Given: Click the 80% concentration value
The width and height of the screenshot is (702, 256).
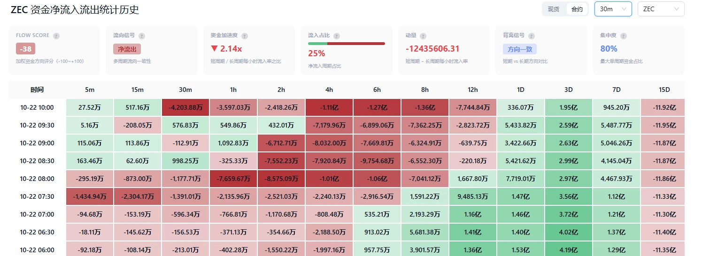Looking at the screenshot, I should (x=609, y=49).
